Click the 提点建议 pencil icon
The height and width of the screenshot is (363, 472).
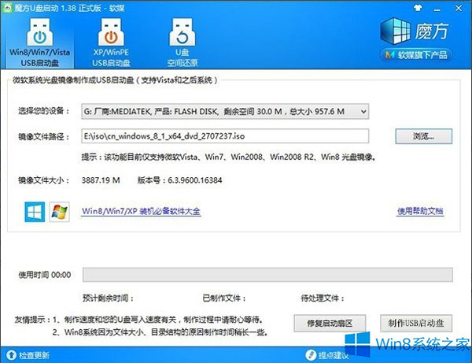pos(311,355)
